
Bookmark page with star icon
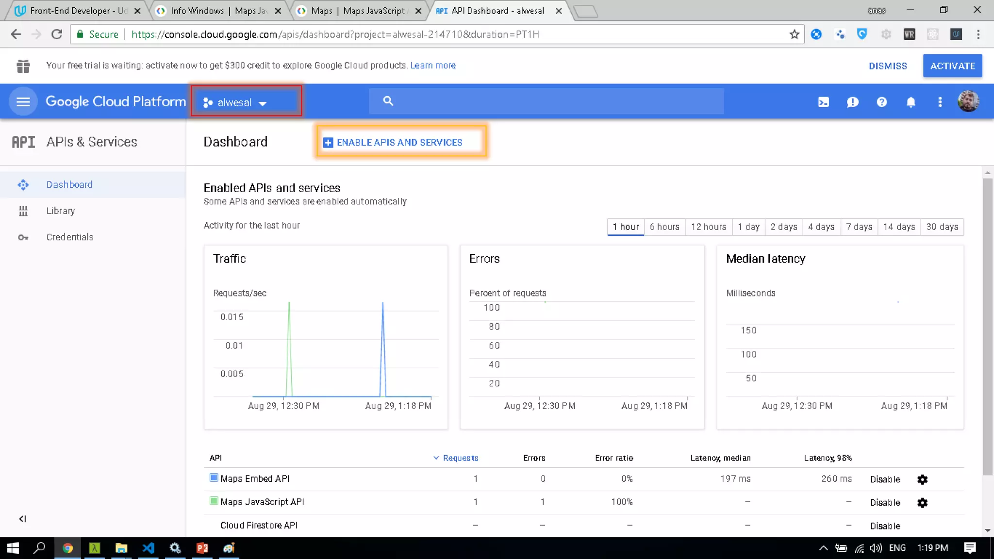[794, 34]
